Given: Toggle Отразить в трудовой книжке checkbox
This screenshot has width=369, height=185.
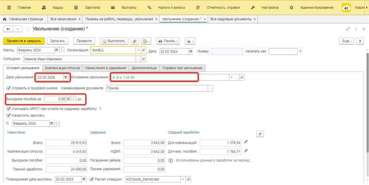Looking at the screenshot, I should (9, 88).
